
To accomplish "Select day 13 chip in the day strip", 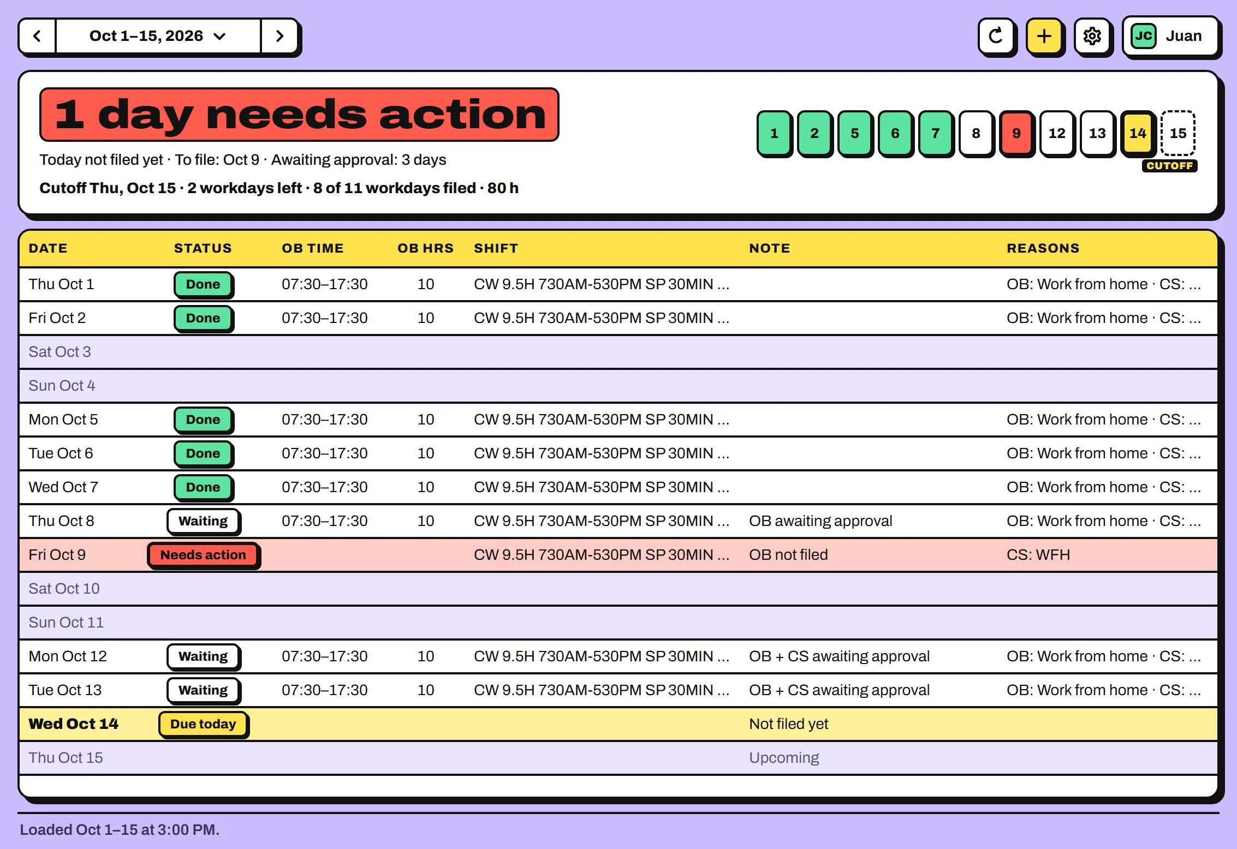I will 1097,133.
